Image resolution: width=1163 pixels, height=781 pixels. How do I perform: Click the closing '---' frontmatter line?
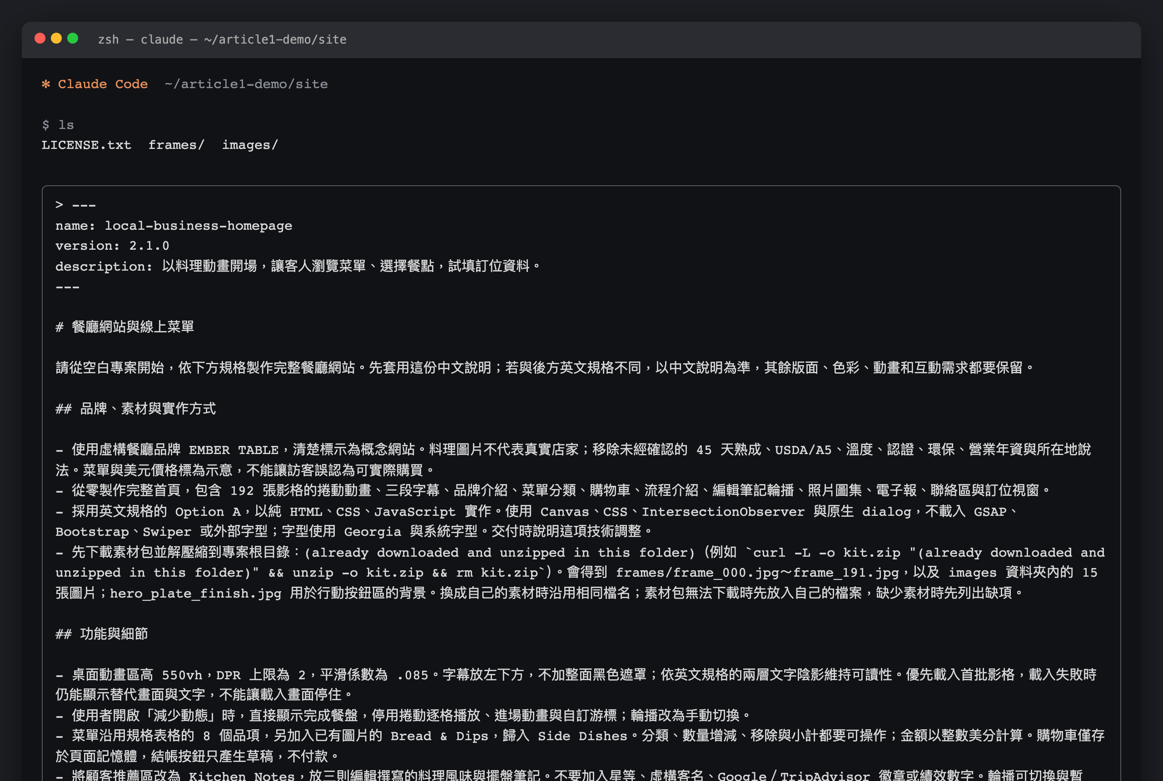67,287
